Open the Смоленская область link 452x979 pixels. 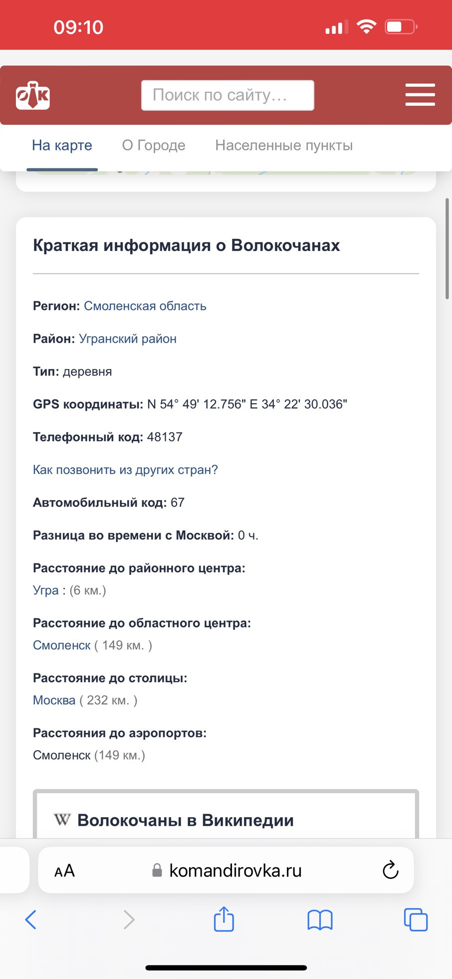click(145, 306)
